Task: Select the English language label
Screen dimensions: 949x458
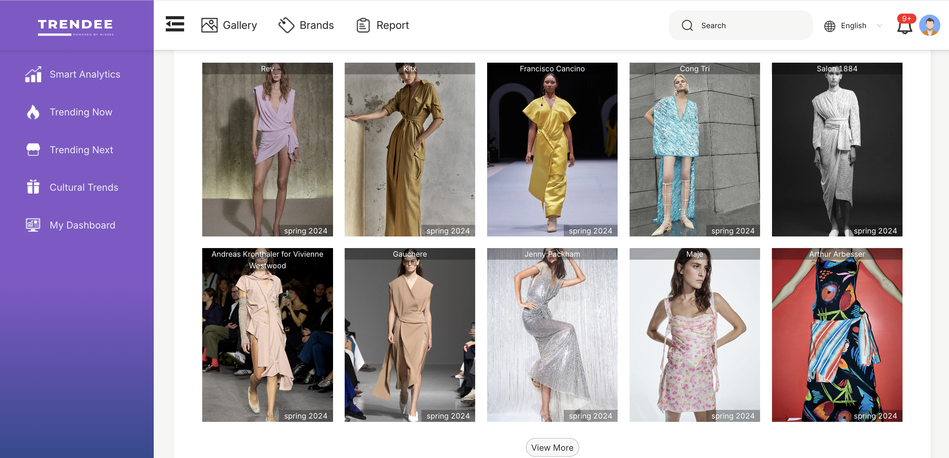Action: point(853,26)
